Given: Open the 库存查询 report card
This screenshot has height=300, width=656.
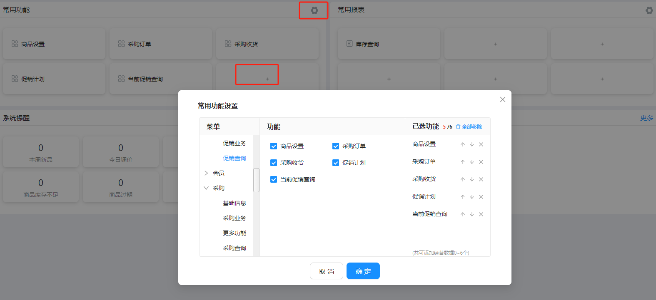Looking at the screenshot, I should [389, 44].
